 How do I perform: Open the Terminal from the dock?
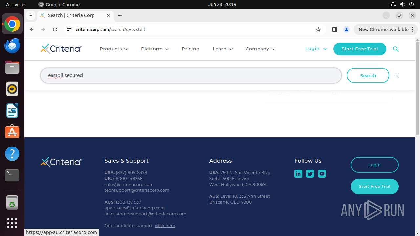[x=12, y=175]
